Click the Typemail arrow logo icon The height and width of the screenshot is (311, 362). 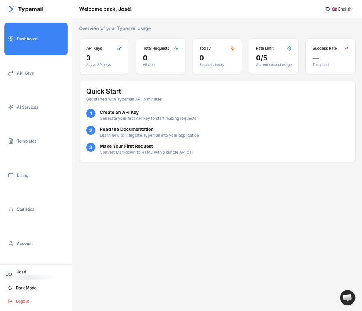[11, 9]
